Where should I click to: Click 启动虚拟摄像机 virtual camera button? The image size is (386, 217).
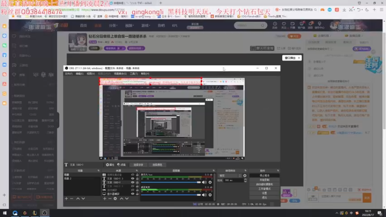[264, 184]
